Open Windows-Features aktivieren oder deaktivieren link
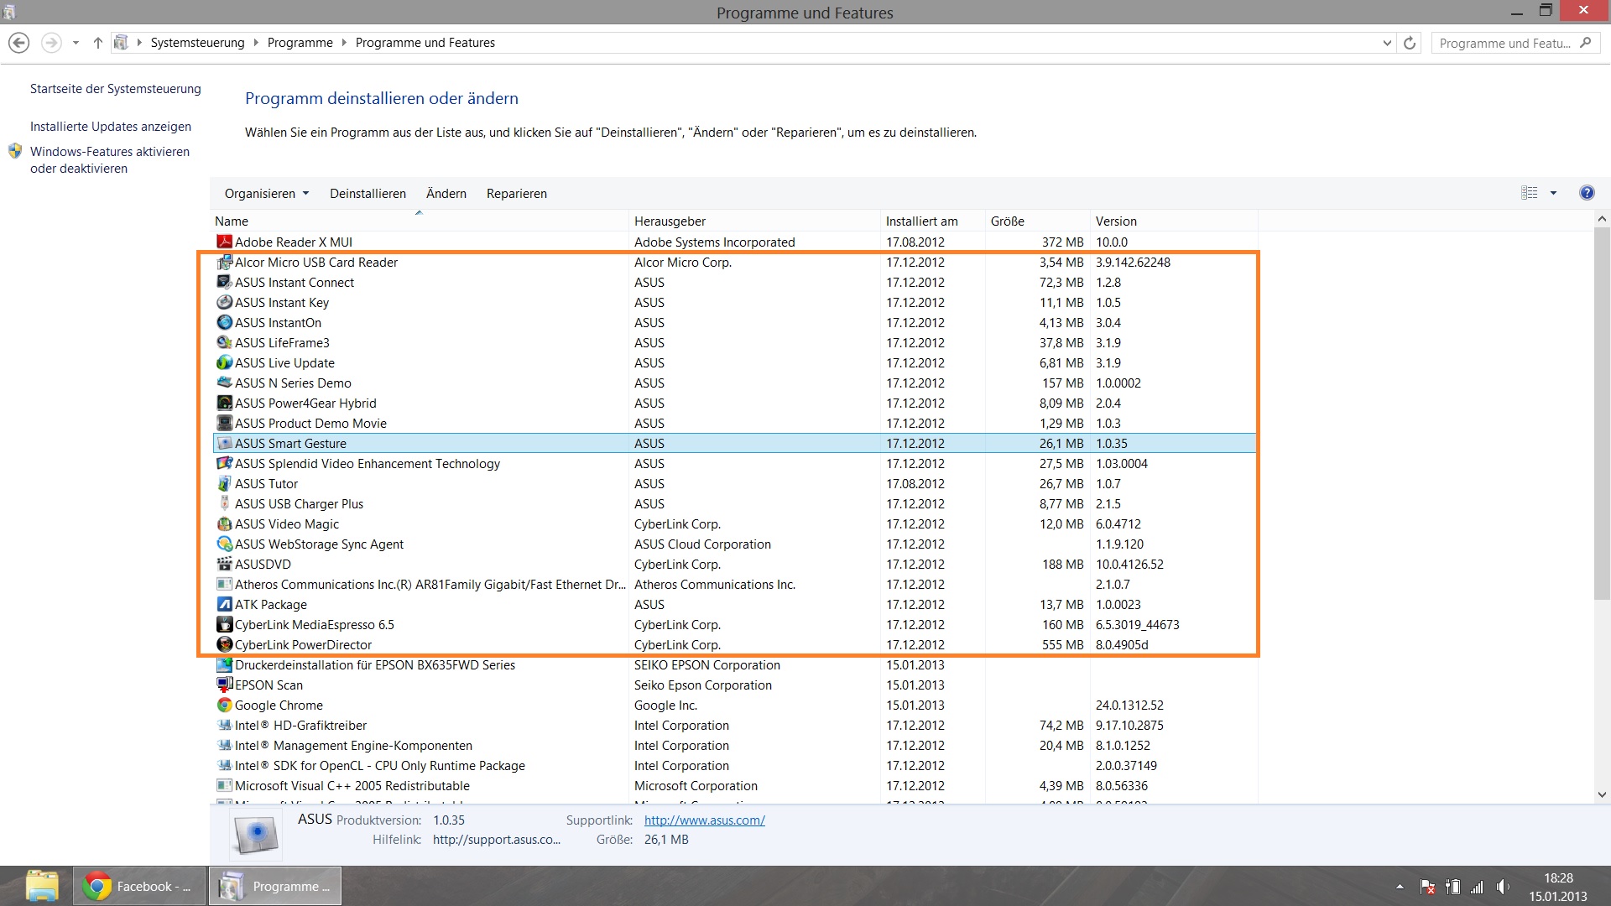This screenshot has width=1611, height=906. click(x=110, y=160)
